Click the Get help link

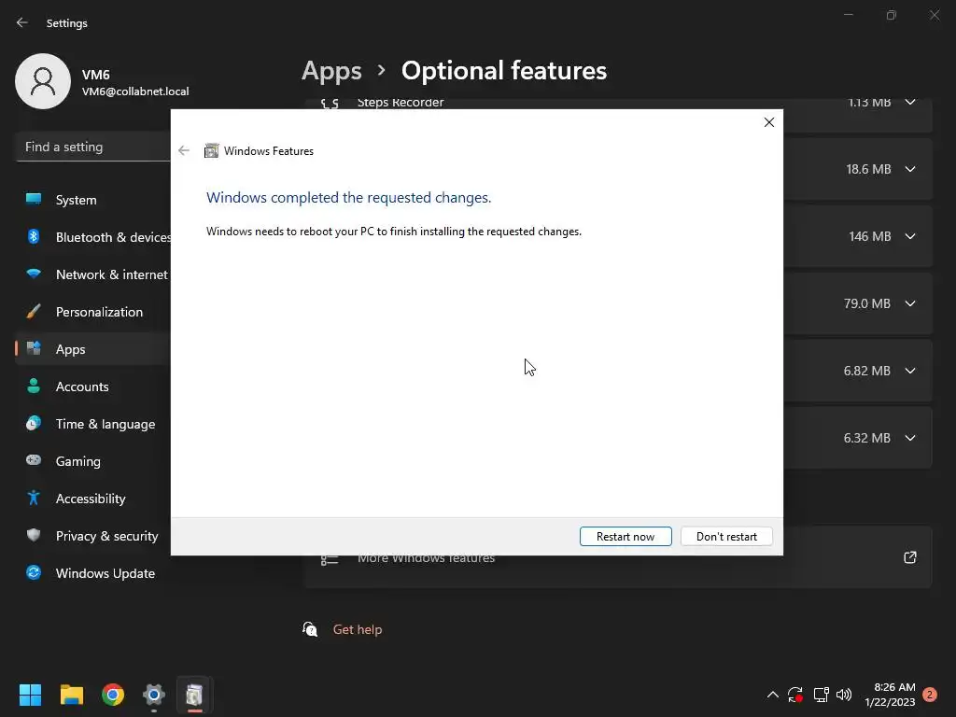tap(358, 629)
